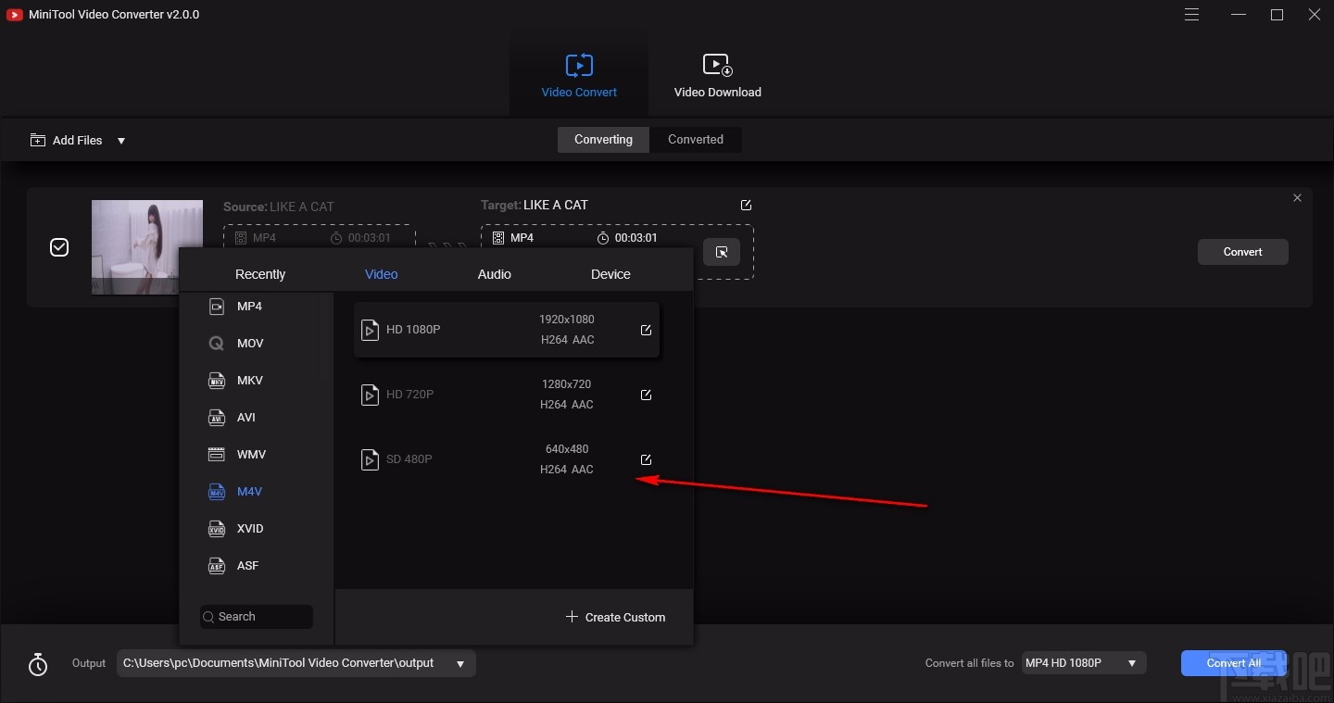The width and height of the screenshot is (1334, 703).
Task: Edit the HD 720P preset settings
Action: pyautogui.click(x=646, y=395)
